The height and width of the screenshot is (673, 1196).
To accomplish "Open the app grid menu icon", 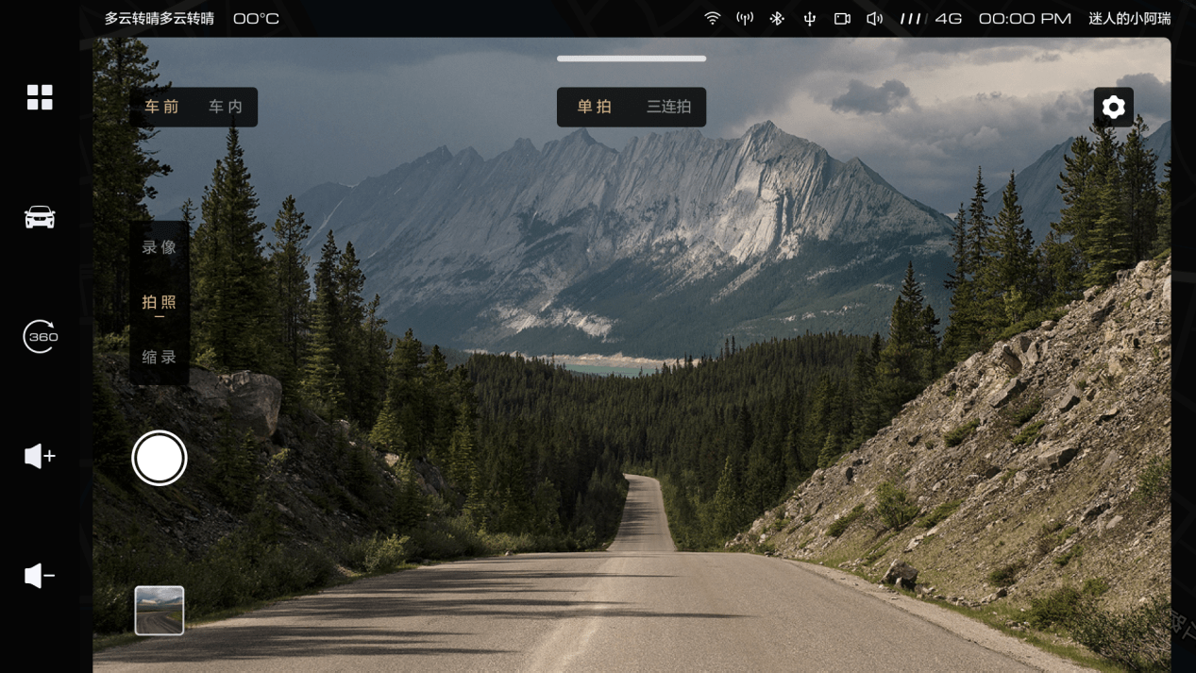I will coord(40,97).
